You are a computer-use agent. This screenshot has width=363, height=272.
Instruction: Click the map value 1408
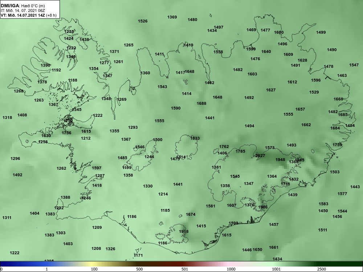tap(22, 115)
